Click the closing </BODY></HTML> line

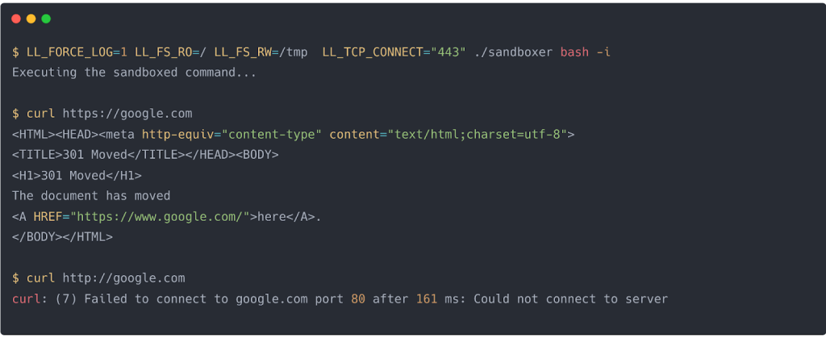[x=63, y=237]
